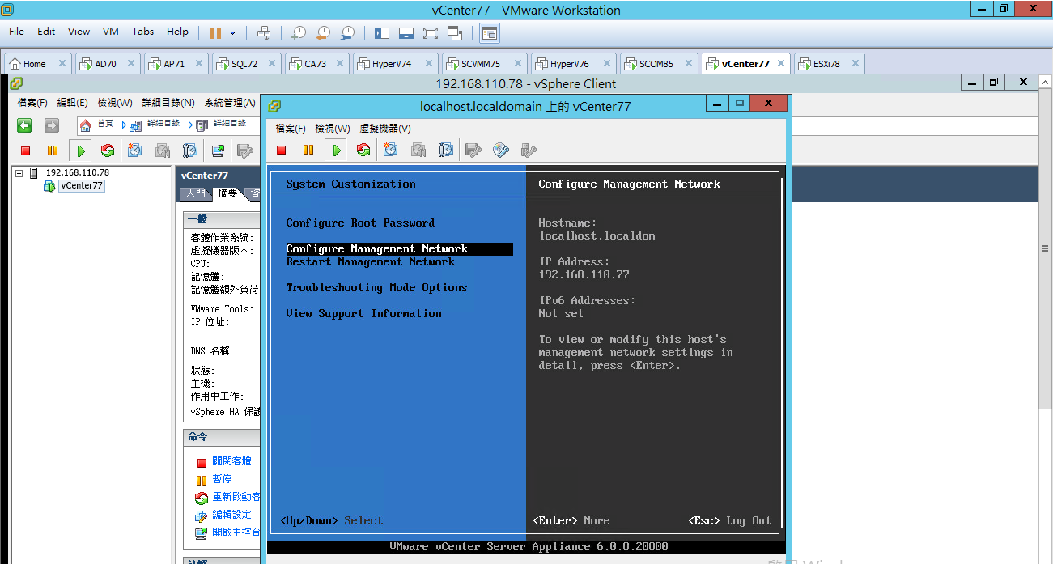Click the console view icon in Workstation toolbar

pyautogui.click(x=490, y=33)
